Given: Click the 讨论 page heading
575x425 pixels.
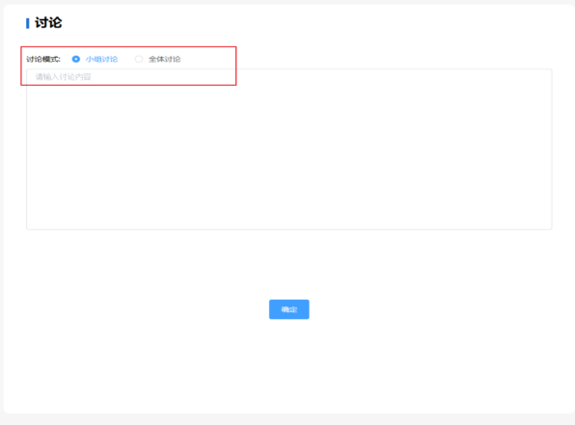Looking at the screenshot, I should point(48,23).
